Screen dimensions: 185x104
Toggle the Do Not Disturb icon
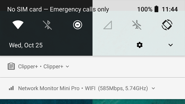coord(77,25)
